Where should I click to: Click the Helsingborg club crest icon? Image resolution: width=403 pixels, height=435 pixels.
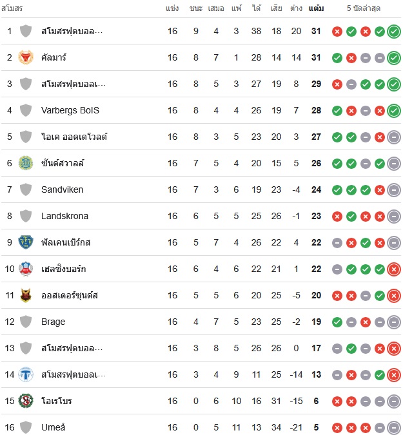[x=26, y=269]
